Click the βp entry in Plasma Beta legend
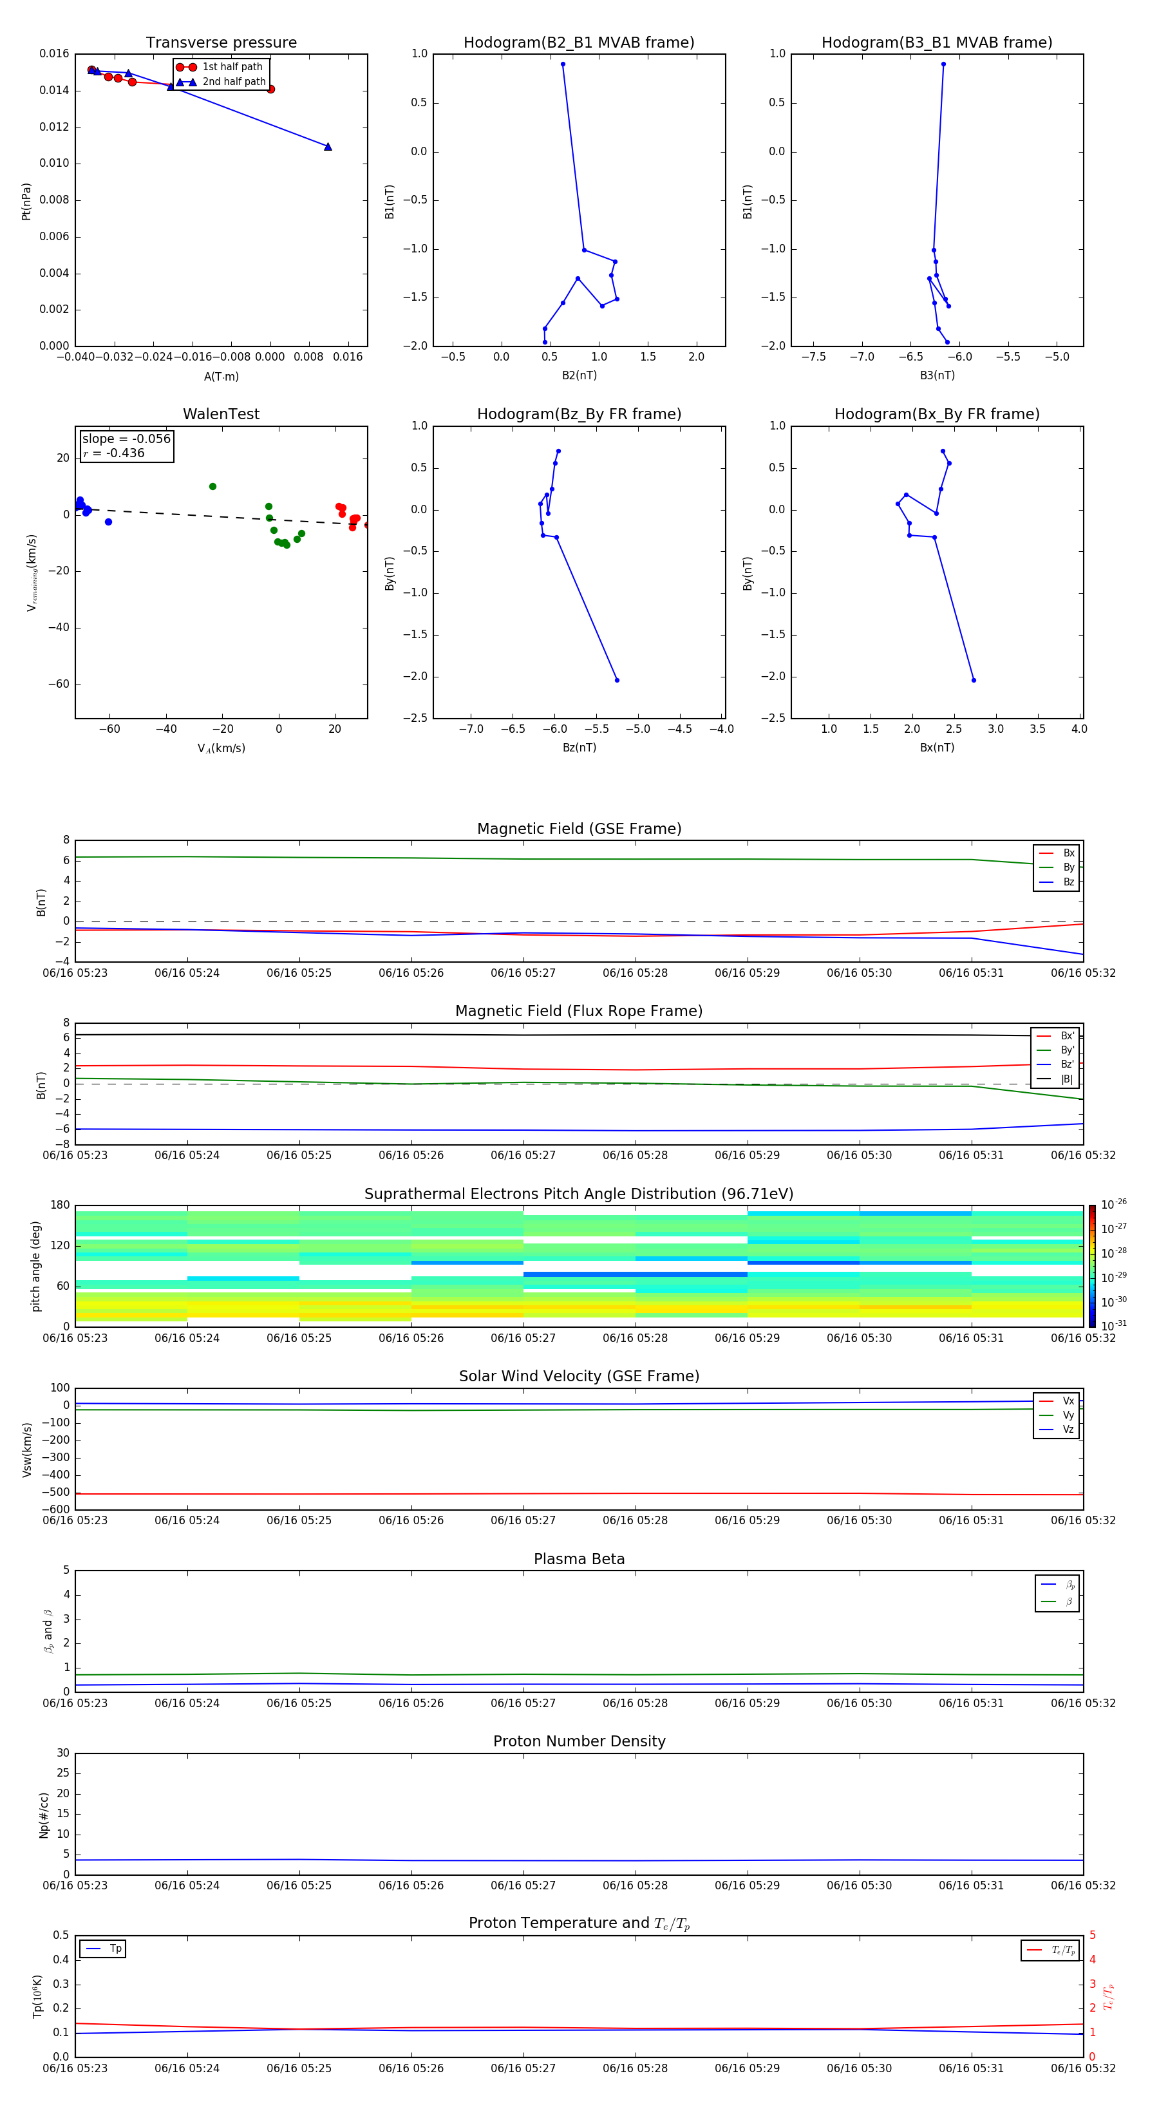 (1057, 1585)
